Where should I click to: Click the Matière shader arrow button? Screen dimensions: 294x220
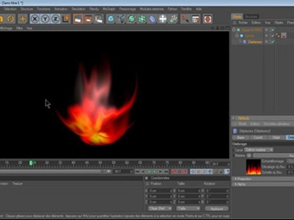pos(249,156)
